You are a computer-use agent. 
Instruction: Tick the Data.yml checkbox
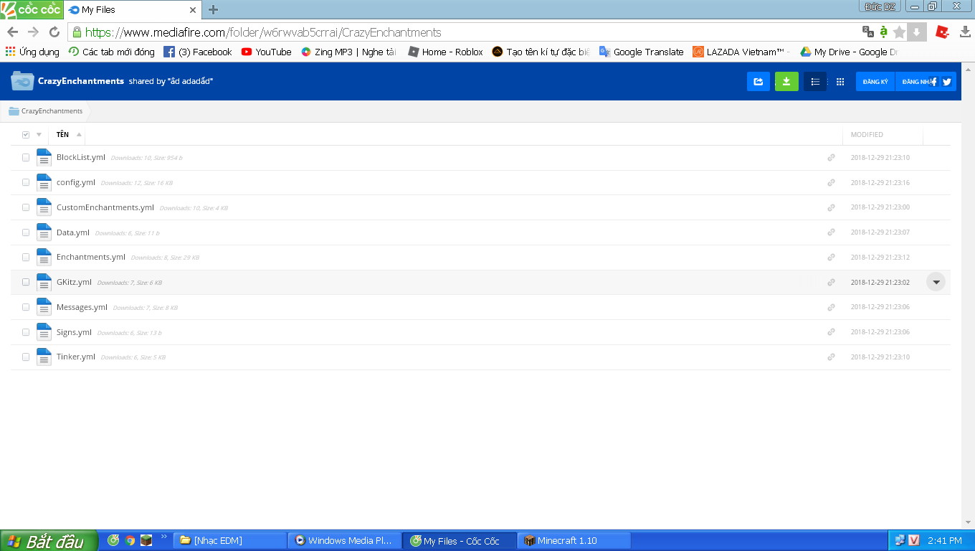[26, 232]
